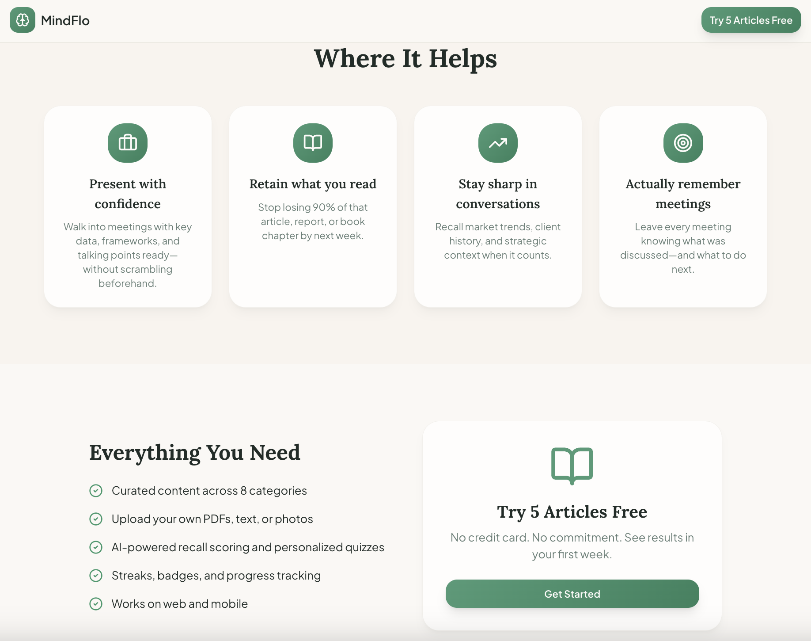Open the MindFlo brand name link

pos(65,20)
